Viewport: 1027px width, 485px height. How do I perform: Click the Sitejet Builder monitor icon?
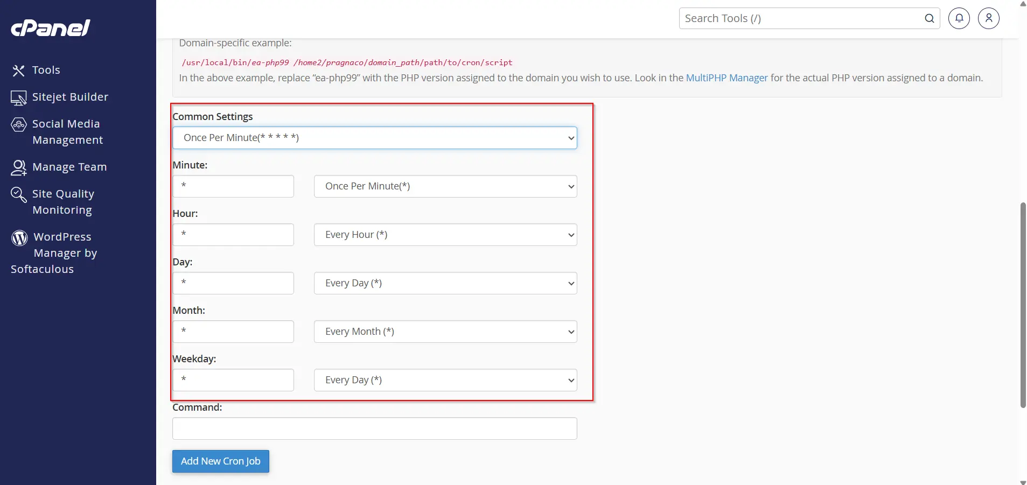tap(19, 97)
